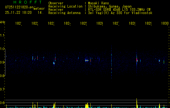The image size is (170, 108).
Task: Click the count value 14. beside the date
Action: pos(41,13)
